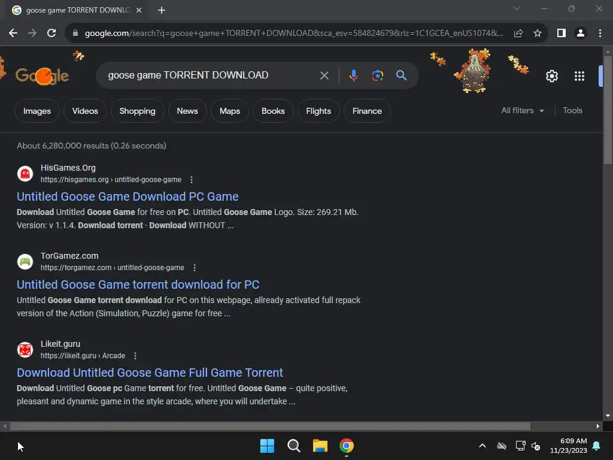Open the Chrome three-dot menu
The height and width of the screenshot is (460, 613).
pyautogui.click(x=600, y=34)
